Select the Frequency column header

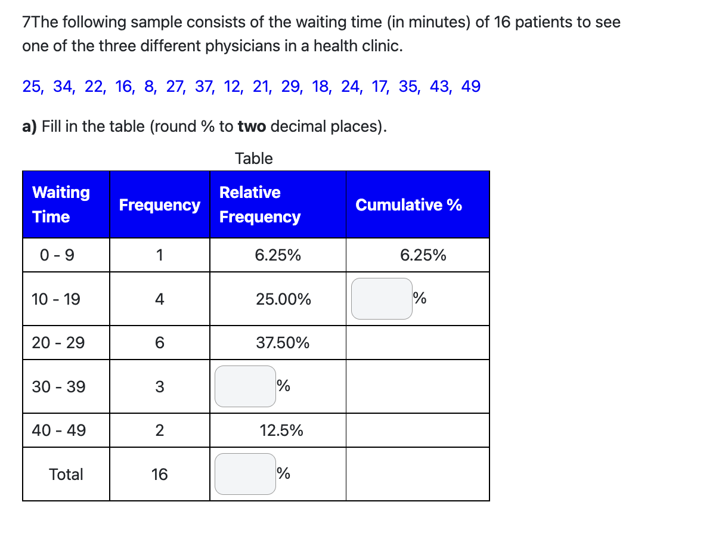click(159, 204)
